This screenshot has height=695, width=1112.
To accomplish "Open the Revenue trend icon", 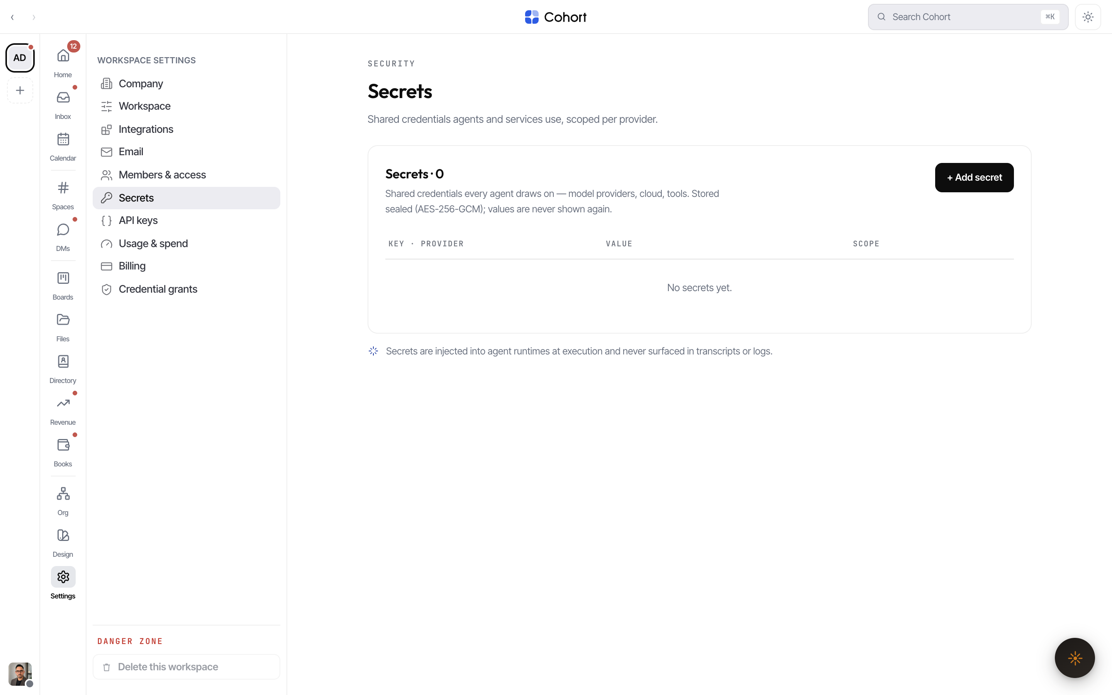I will tap(63, 403).
